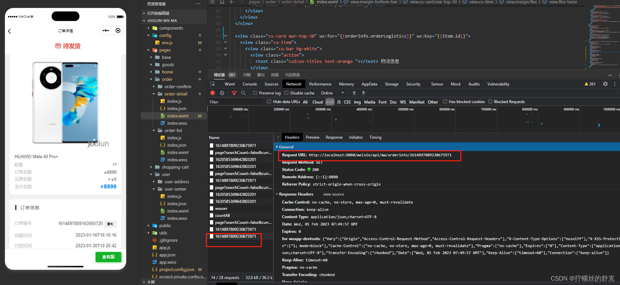Enable Preserve log checkbox
The image size is (620, 285).
click(255, 93)
